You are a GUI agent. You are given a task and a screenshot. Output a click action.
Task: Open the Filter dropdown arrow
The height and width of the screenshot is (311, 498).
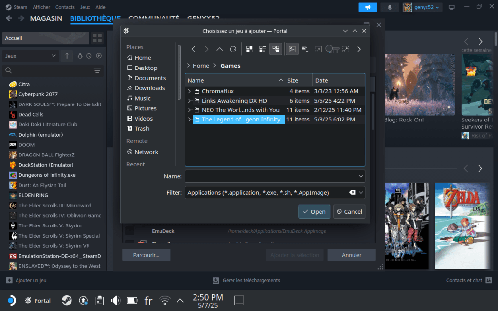[x=361, y=193]
